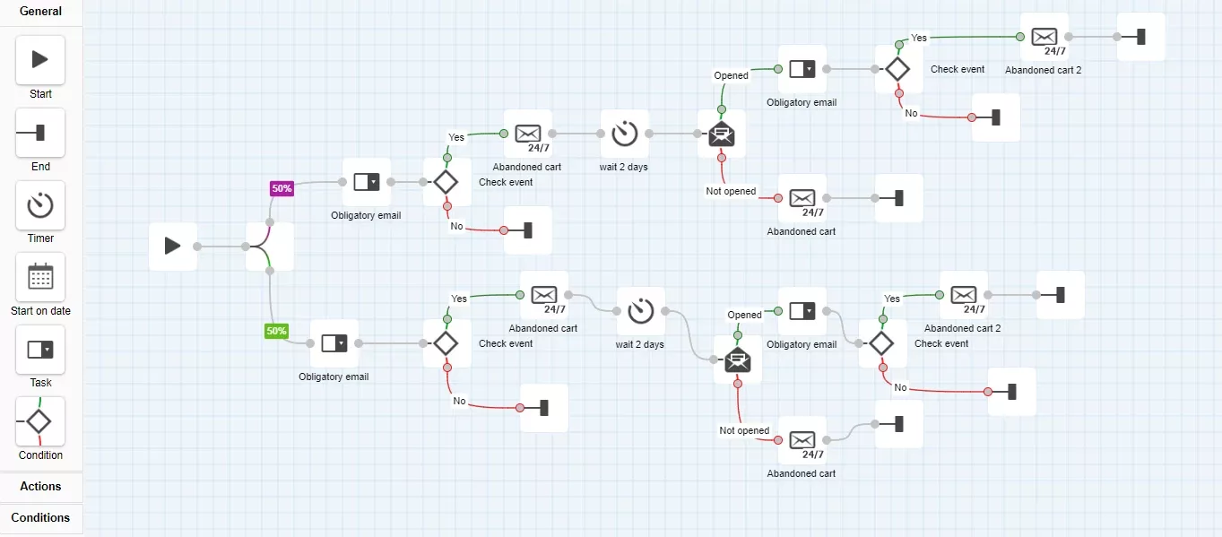Select the Abandoned cart 2 email node top right
Image resolution: width=1222 pixels, height=537 pixels.
point(1044,37)
